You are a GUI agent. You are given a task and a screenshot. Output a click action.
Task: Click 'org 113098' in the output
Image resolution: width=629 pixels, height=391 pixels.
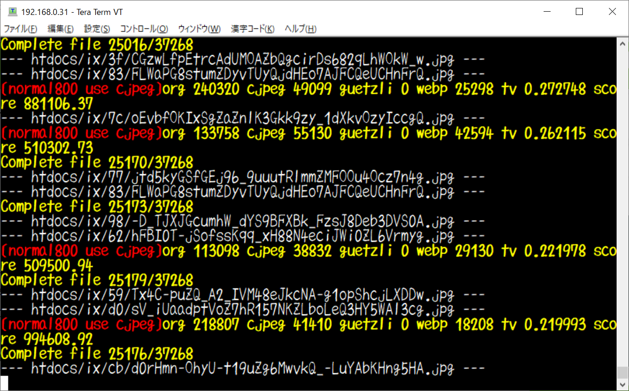201,251
